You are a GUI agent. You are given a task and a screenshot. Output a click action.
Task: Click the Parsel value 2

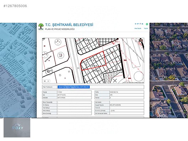(110, 98)
